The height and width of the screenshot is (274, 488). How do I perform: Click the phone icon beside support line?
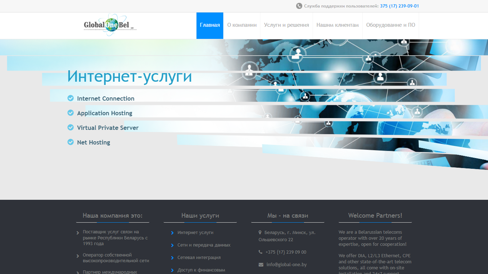tap(299, 6)
